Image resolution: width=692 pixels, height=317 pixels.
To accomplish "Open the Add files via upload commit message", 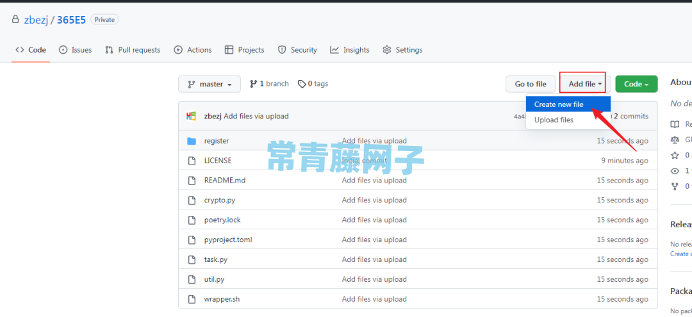I will [x=256, y=117].
